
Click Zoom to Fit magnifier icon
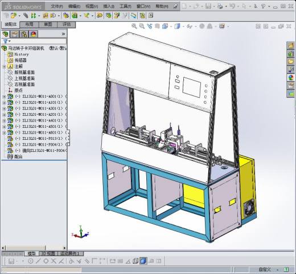click(x=134, y=26)
